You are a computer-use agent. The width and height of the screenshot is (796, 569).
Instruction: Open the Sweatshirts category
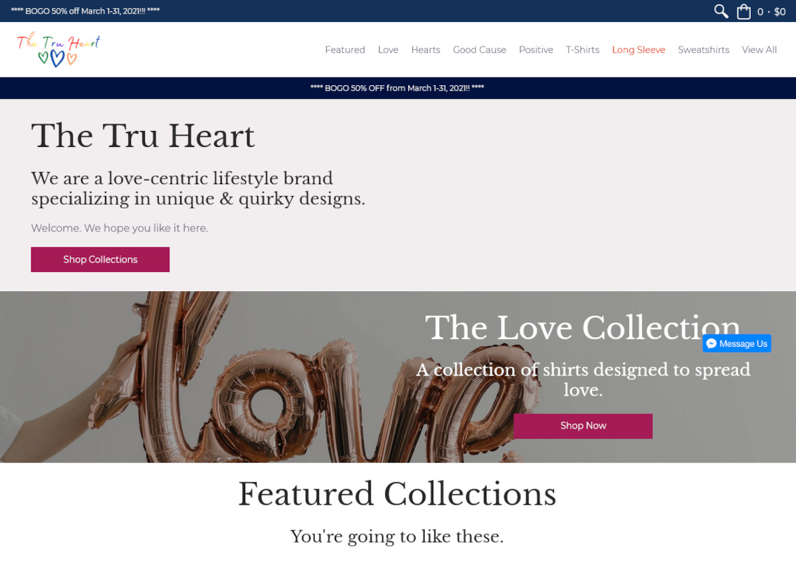coord(703,50)
